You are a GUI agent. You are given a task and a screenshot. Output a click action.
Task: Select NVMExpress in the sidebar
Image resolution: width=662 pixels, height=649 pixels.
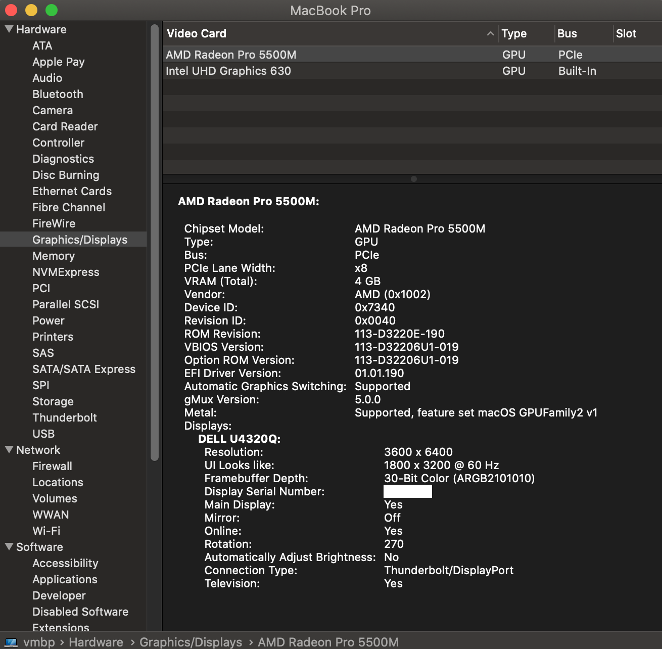click(66, 272)
